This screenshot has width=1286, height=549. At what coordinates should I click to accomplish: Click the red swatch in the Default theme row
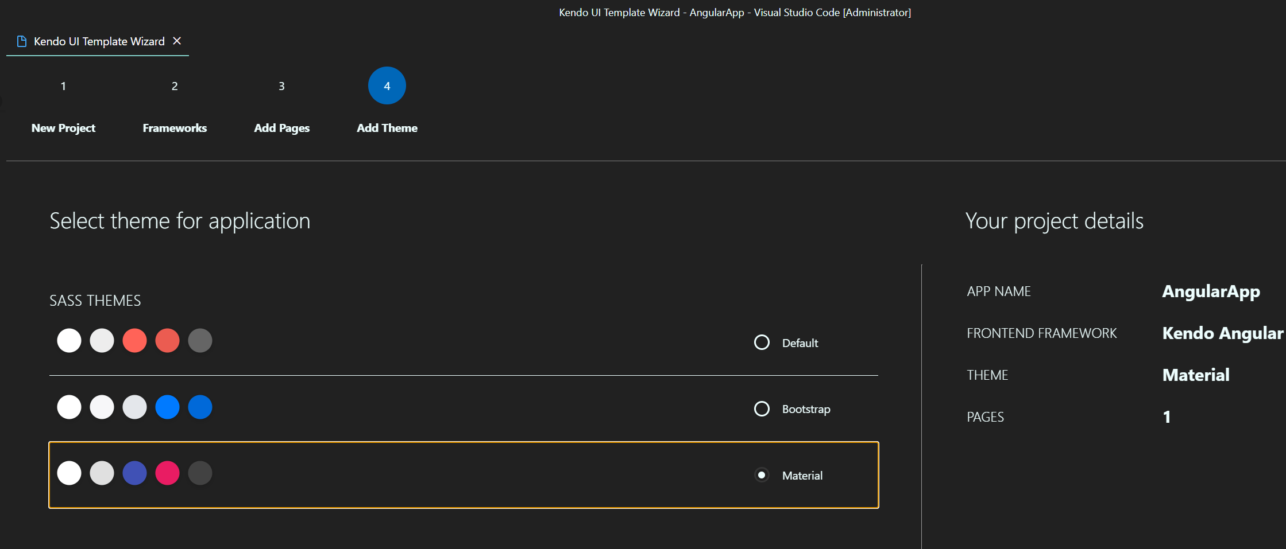(134, 340)
